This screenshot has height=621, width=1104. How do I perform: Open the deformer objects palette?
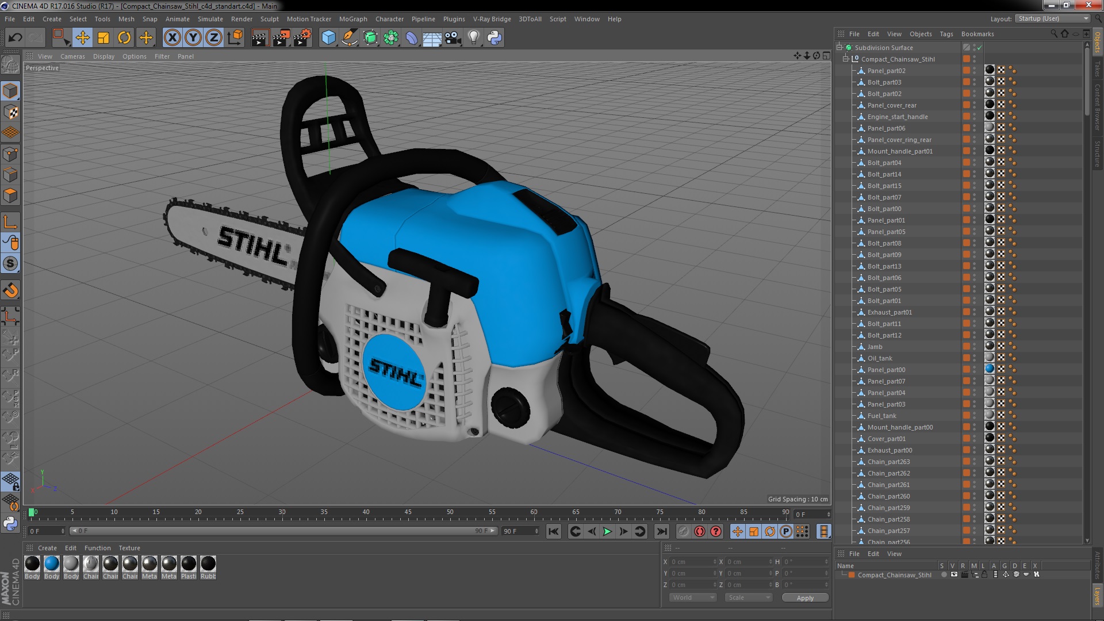point(412,38)
